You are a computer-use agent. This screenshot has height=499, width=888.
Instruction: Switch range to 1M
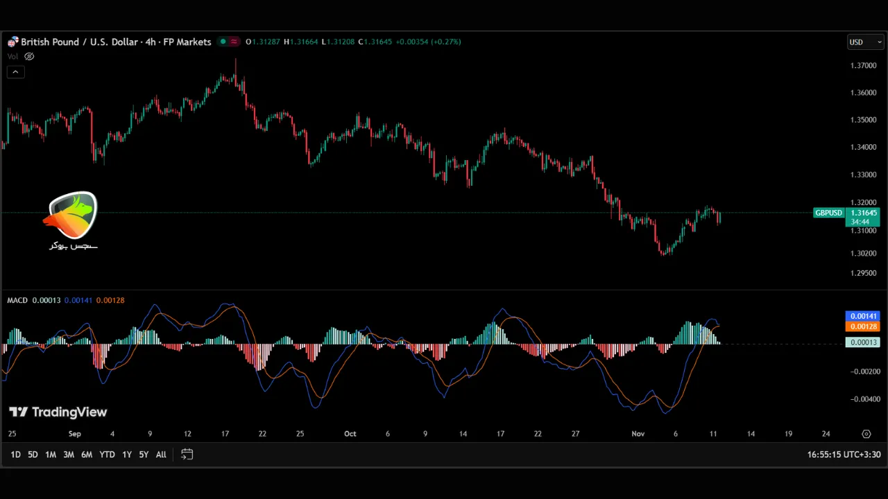click(x=51, y=455)
